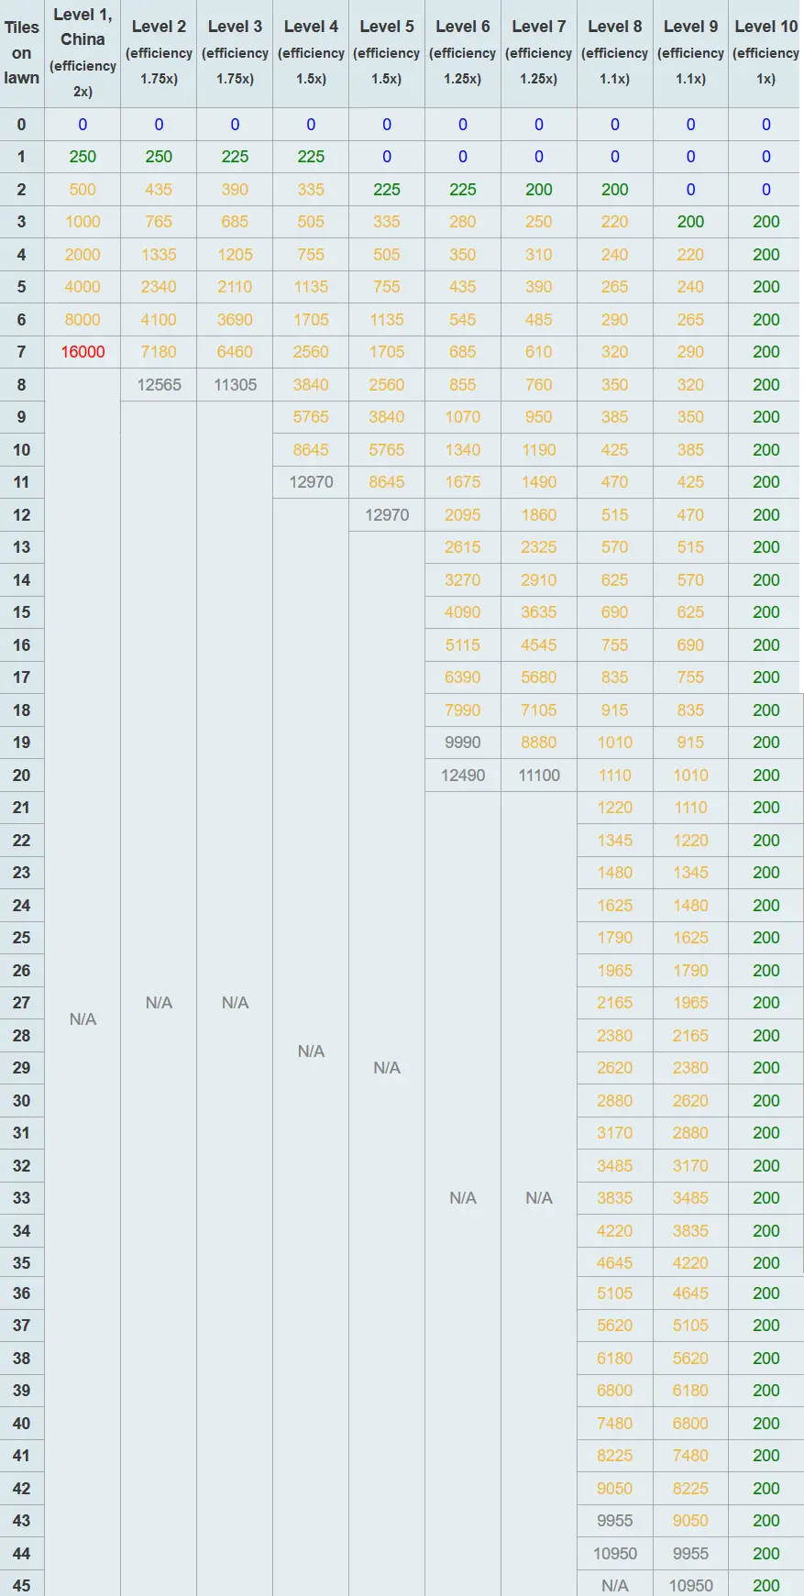The height and width of the screenshot is (1596, 804).
Task: Select the 250 cell under Level 2
Action: tap(159, 157)
